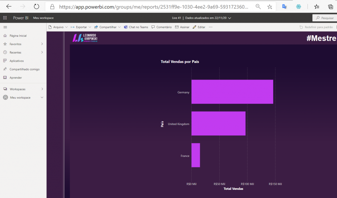
Task: Select the Germany bar in chart
Action: click(x=232, y=92)
